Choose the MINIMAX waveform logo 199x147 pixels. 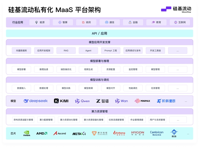point(142,101)
